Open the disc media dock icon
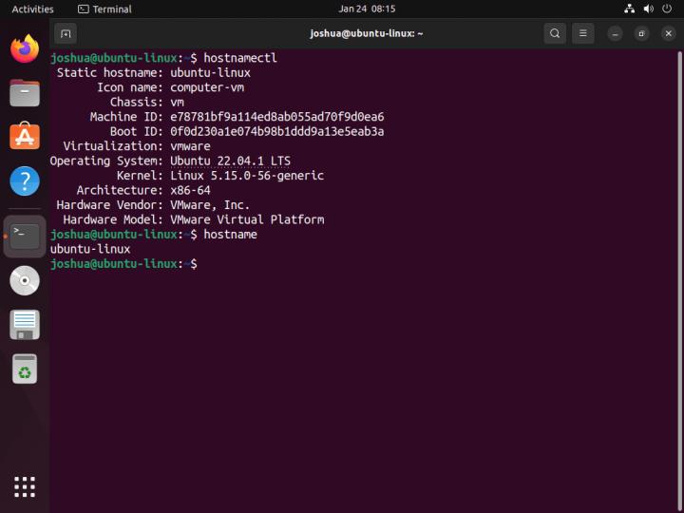Image resolution: width=684 pixels, height=513 pixels. pos(25,280)
